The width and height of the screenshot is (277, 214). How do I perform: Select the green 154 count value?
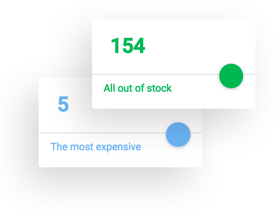[x=128, y=45]
